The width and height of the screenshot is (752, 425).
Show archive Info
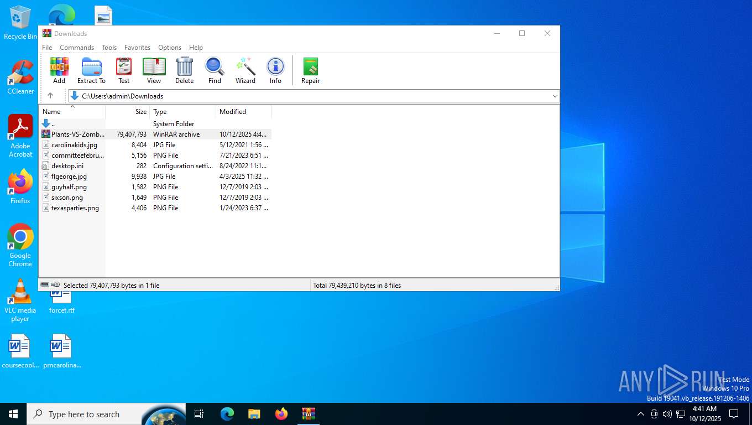(275, 70)
